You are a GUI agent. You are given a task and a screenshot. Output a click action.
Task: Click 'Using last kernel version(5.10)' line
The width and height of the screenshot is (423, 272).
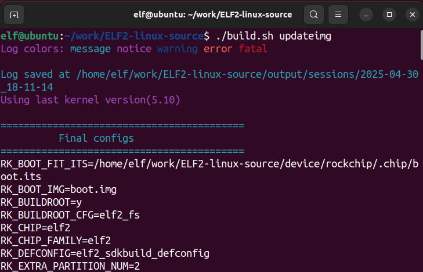coord(91,100)
